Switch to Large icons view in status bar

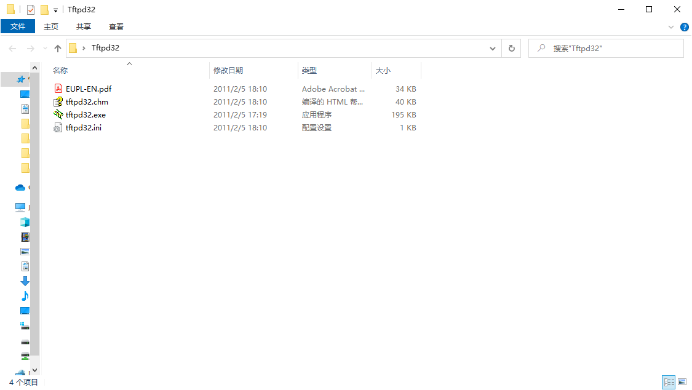pyautogui.click(x=682, y=382)
